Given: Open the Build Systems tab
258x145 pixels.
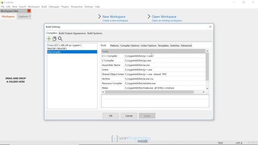Looking at the screenshot, I should click(x=95, y=33).
